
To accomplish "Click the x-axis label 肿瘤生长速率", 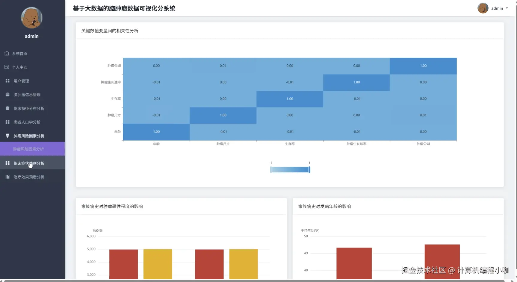I will click(356, 144).
